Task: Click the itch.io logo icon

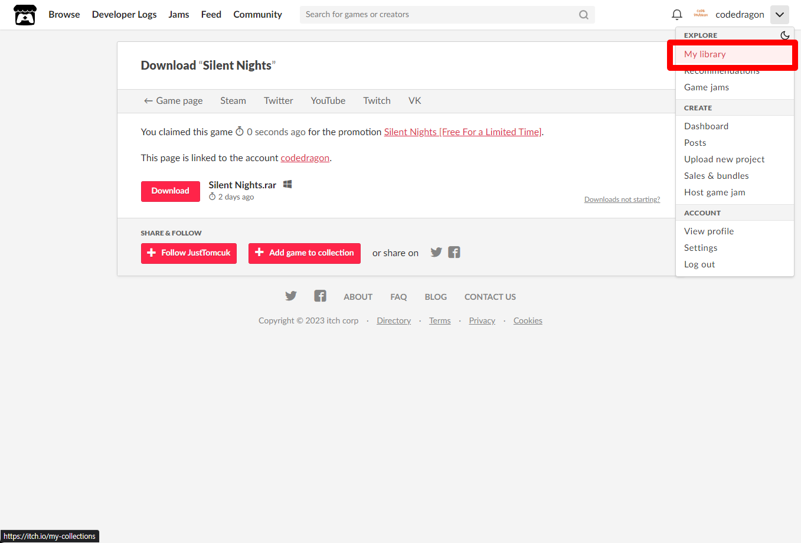Action: coord(25,15)
